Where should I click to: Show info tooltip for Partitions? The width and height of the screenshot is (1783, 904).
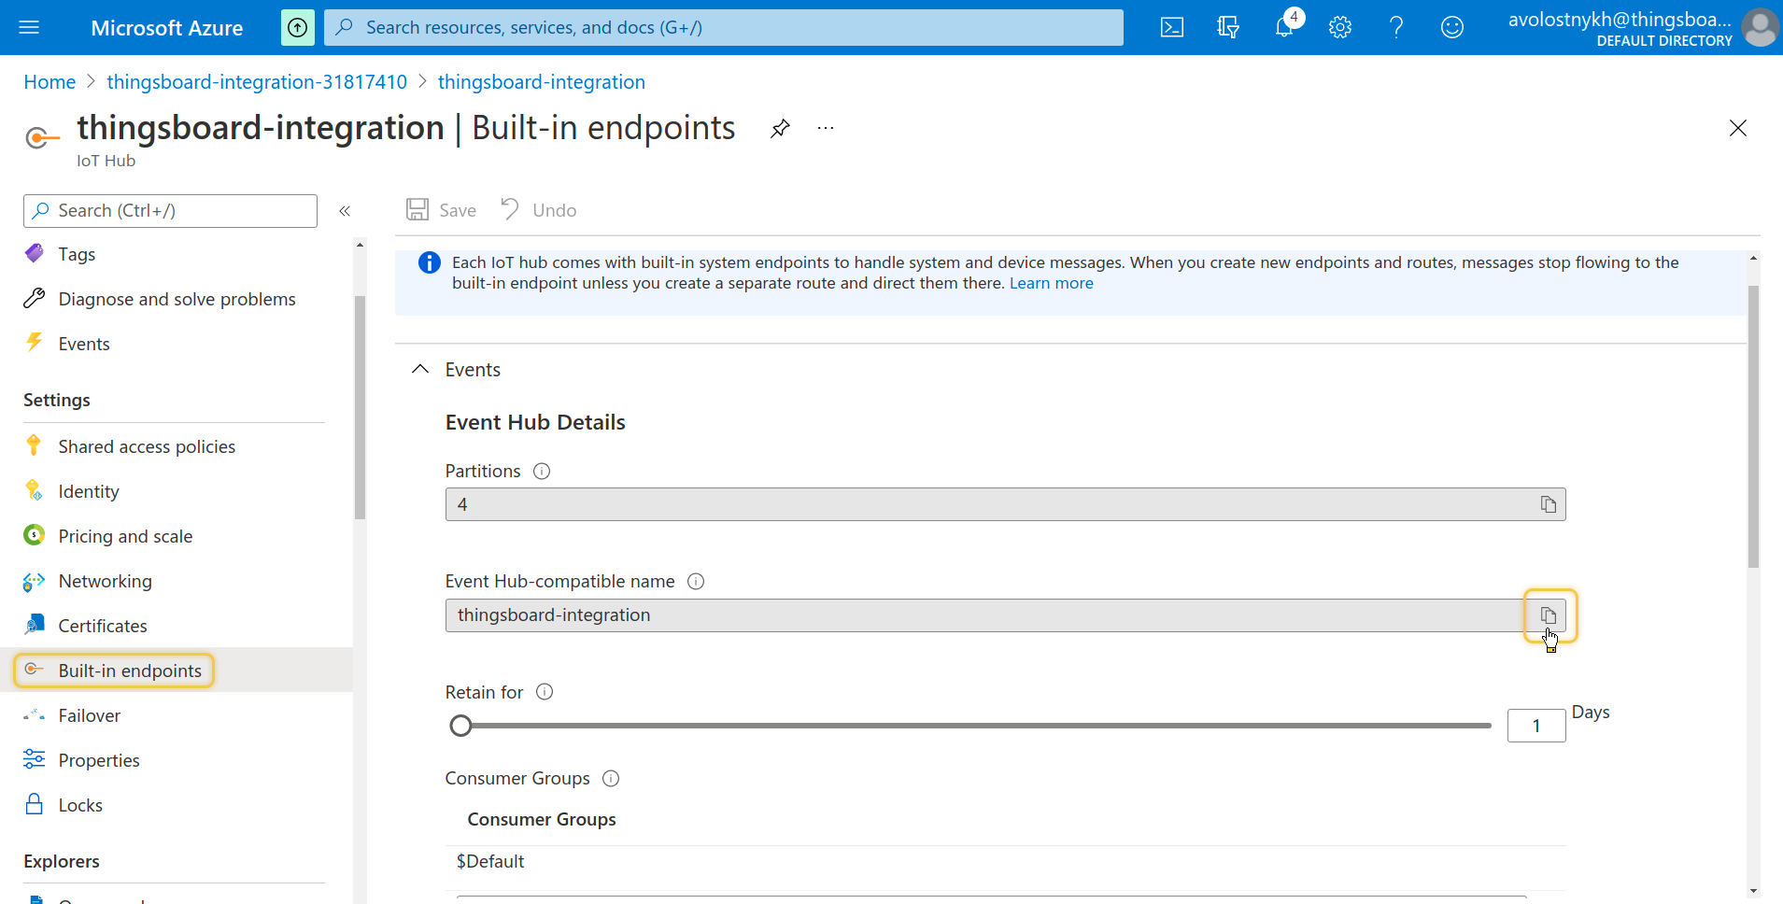pyautogui.click(x=542, y=472)
